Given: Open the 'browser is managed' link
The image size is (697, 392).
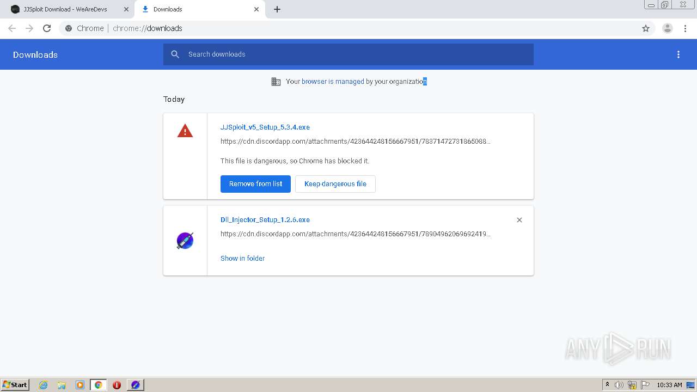Looking at the screenshot, I should click(333, 82).
